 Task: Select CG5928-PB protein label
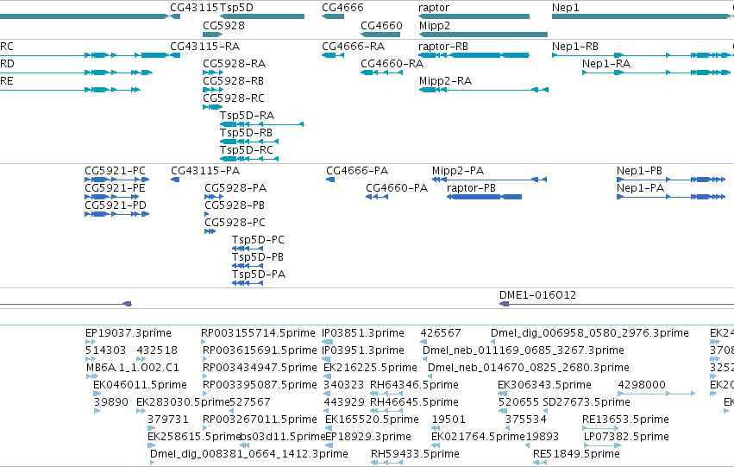[235, 205]
